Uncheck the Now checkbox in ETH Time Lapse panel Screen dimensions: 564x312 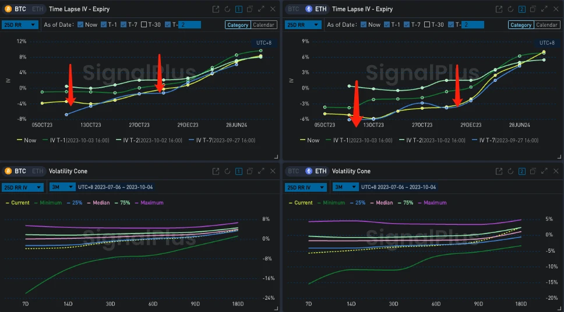pyautogui.click(x=364, y=24)
